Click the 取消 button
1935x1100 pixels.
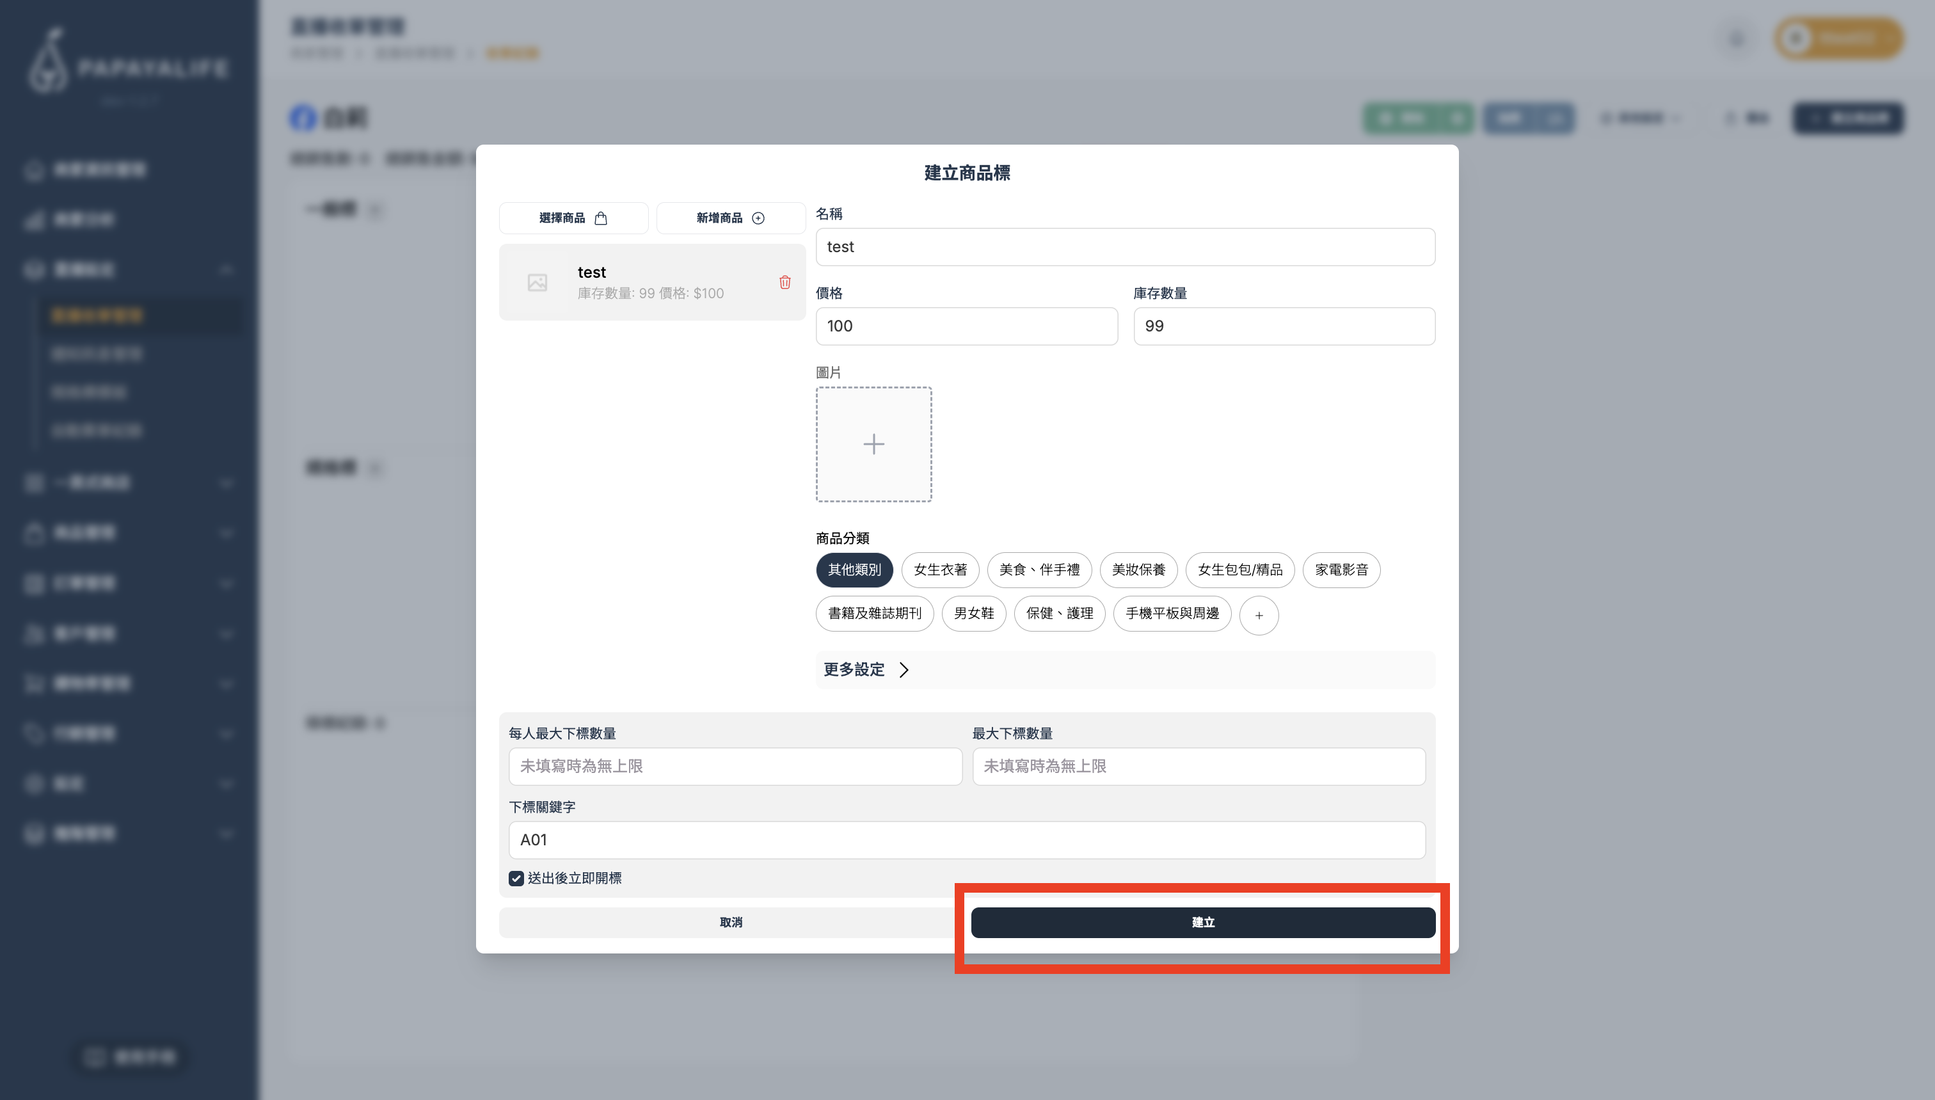[x=730, y=921]
